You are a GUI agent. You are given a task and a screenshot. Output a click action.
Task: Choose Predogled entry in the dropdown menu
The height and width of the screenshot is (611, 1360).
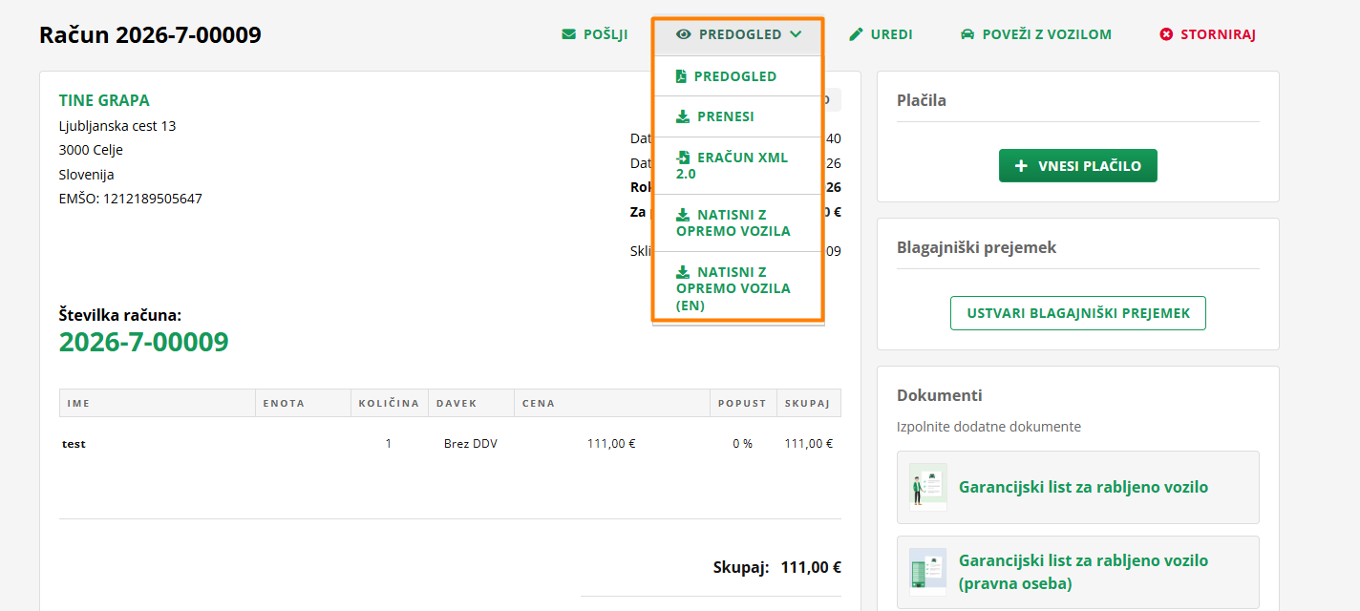point(737,76)
